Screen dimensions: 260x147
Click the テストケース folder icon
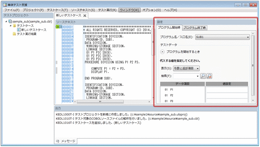(15, 26)
